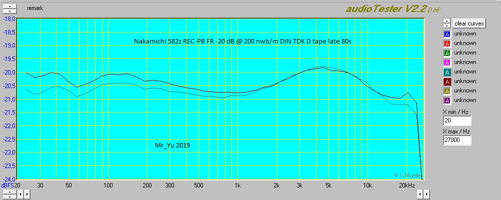This screenshot has width=501, height=200.
Task: Click right arrow below 20 Hz axis label
Action: pyautogui.click(x=27, y=193)
